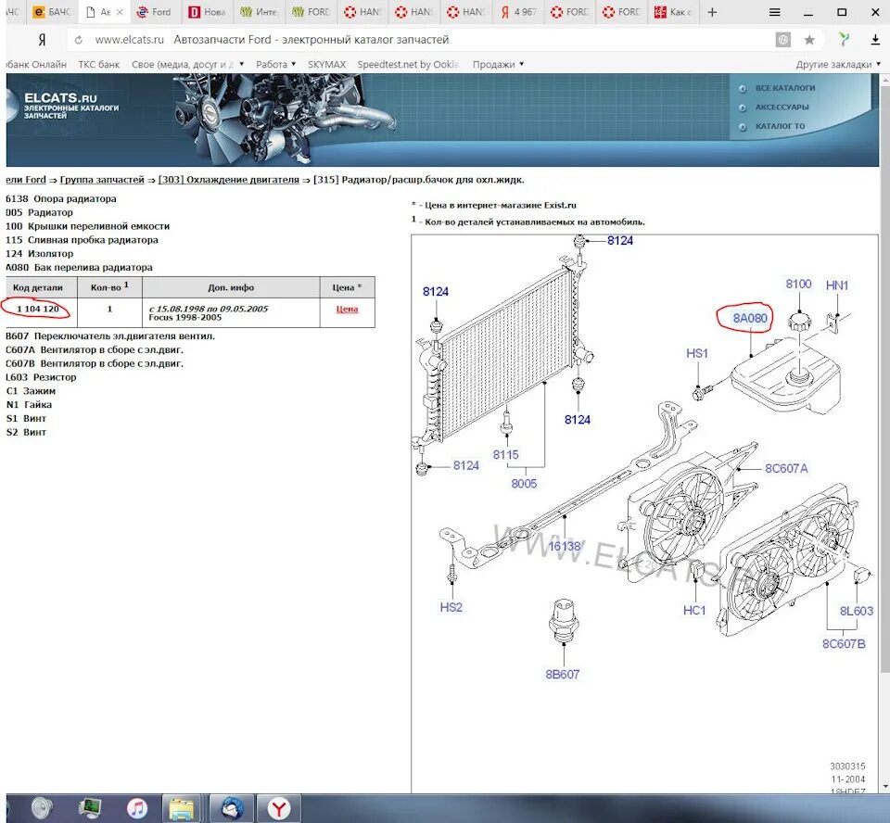Select 'Зажим' part row

coord(32,390)
